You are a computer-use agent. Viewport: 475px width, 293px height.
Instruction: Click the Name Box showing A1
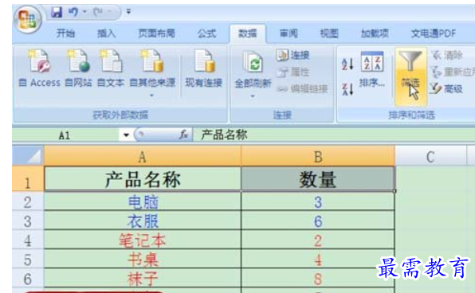(x=65, y=135)
